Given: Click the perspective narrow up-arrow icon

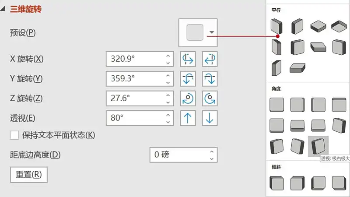Looking at the screenshot, I should point(188,118).
